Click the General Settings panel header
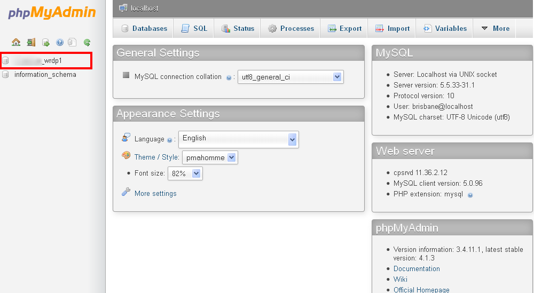This screenshot has width=534, height=293. point(238,53)
